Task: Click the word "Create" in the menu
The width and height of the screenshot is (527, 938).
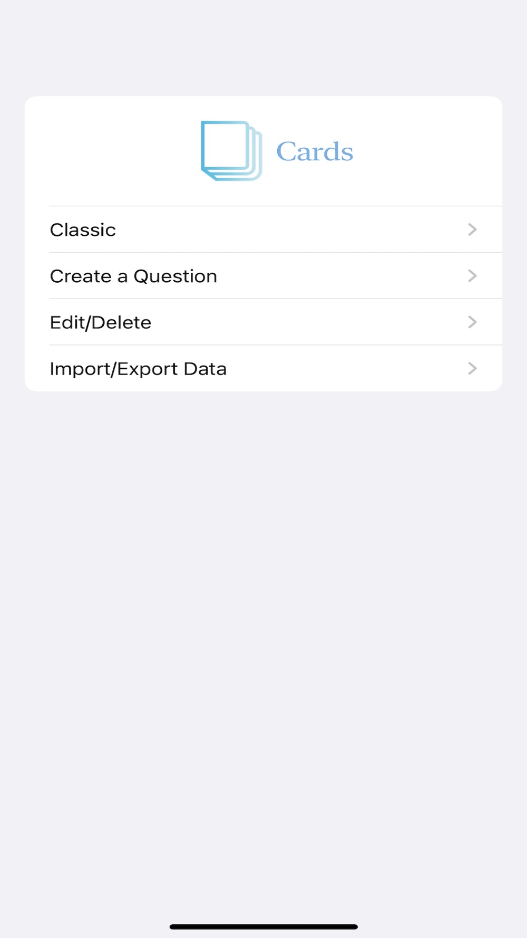Action: (81, 276)
